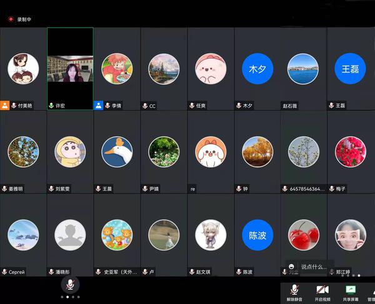Click the muted mic icon beside Сергей
This screenshot has width=375, height=304.
5,272
